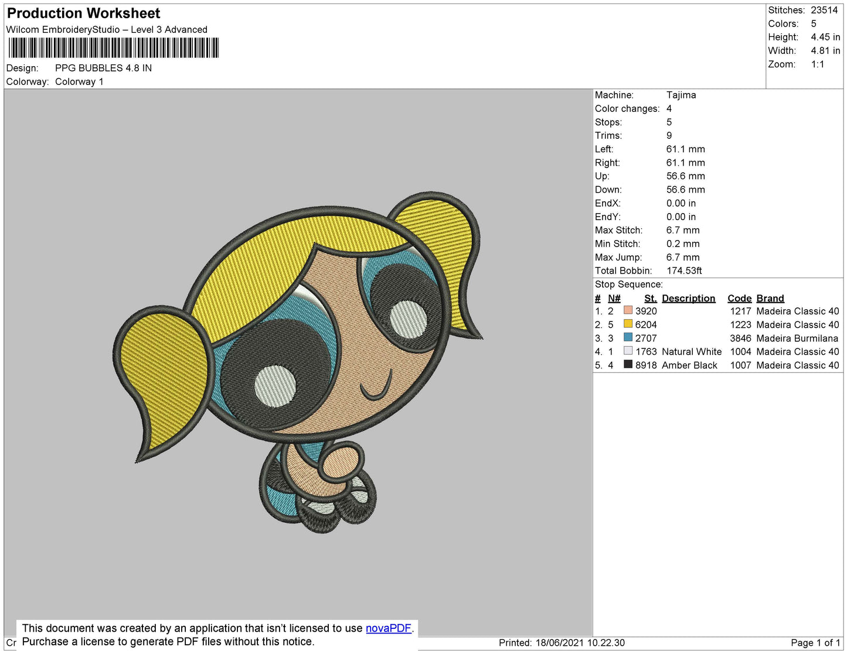
Task: Click the 2707 blue color swatch
Action: click(628, 337)
